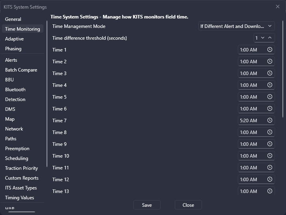Click the Time 13 label

click(x=61, y=191)
